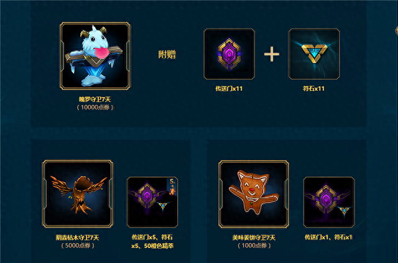Click the 符石x11 label
Screen dimensions: 398x263
click(x=313, y=88)
